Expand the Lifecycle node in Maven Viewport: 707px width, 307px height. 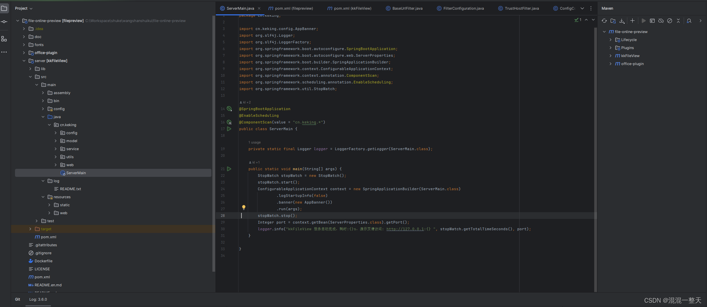point(611,40)
